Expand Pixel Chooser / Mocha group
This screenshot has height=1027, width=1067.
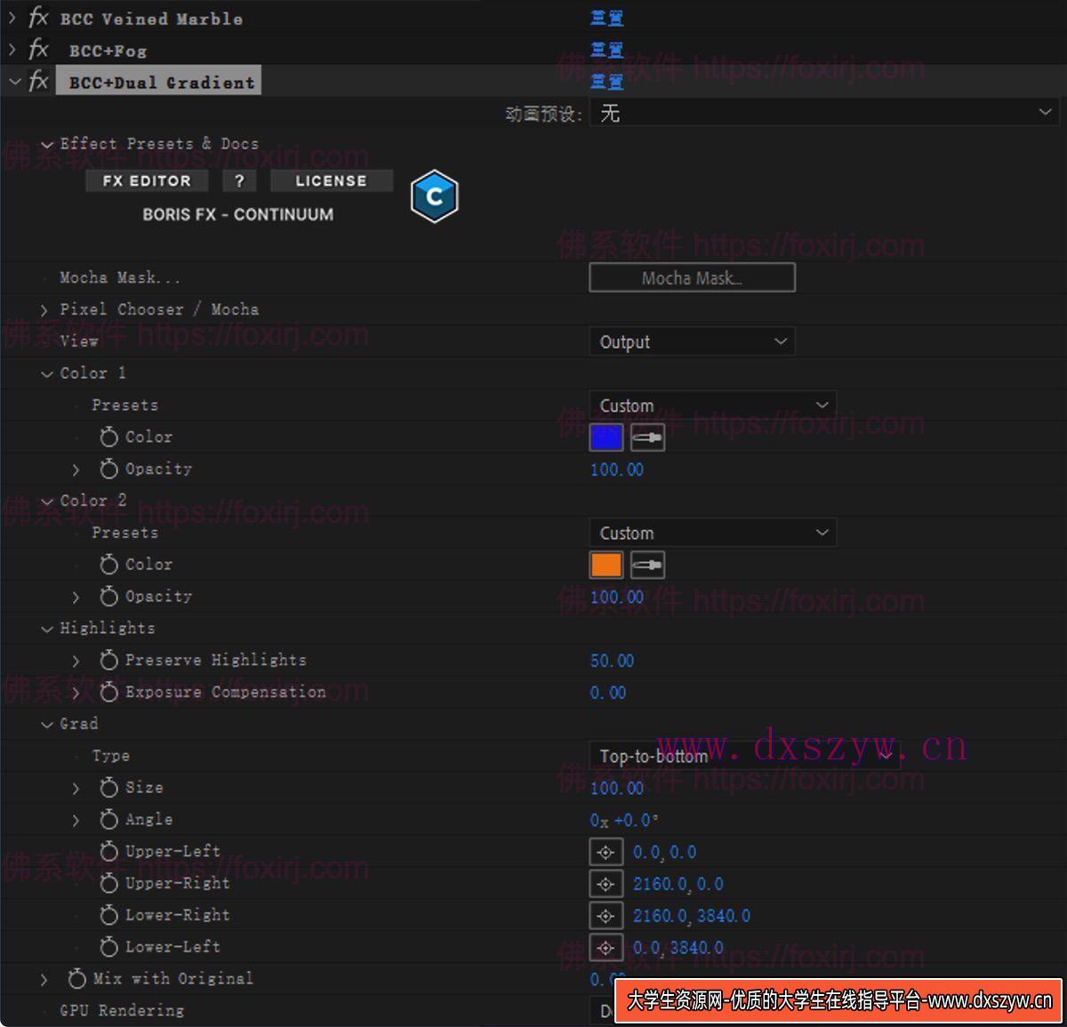tap(44, 309)
